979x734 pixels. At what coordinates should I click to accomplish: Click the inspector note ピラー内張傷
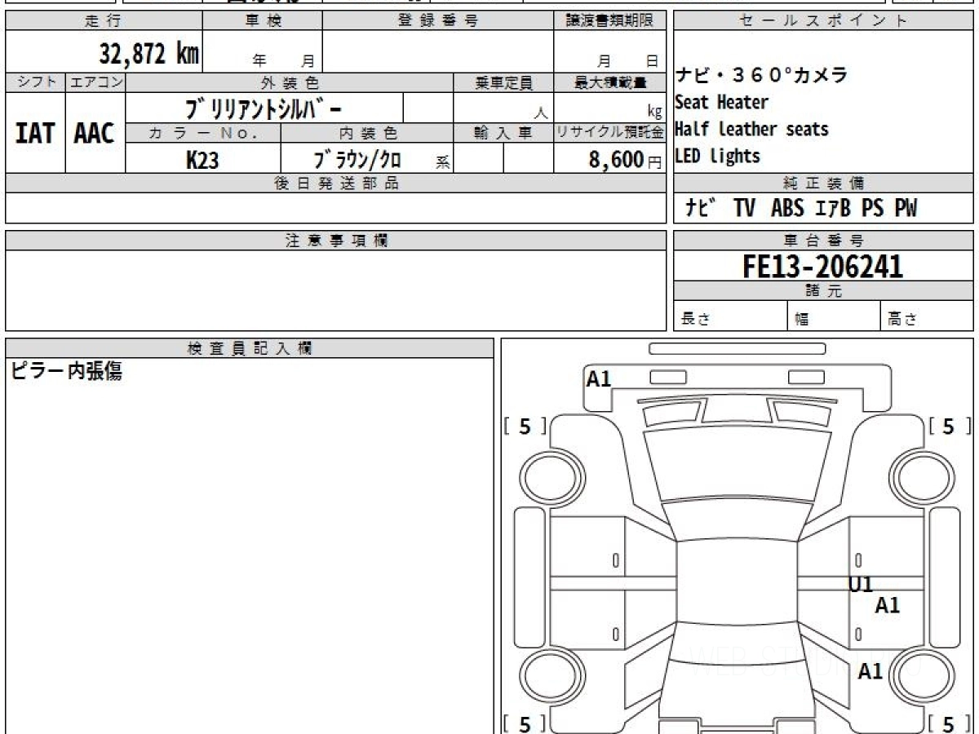[x=66, y=372]
